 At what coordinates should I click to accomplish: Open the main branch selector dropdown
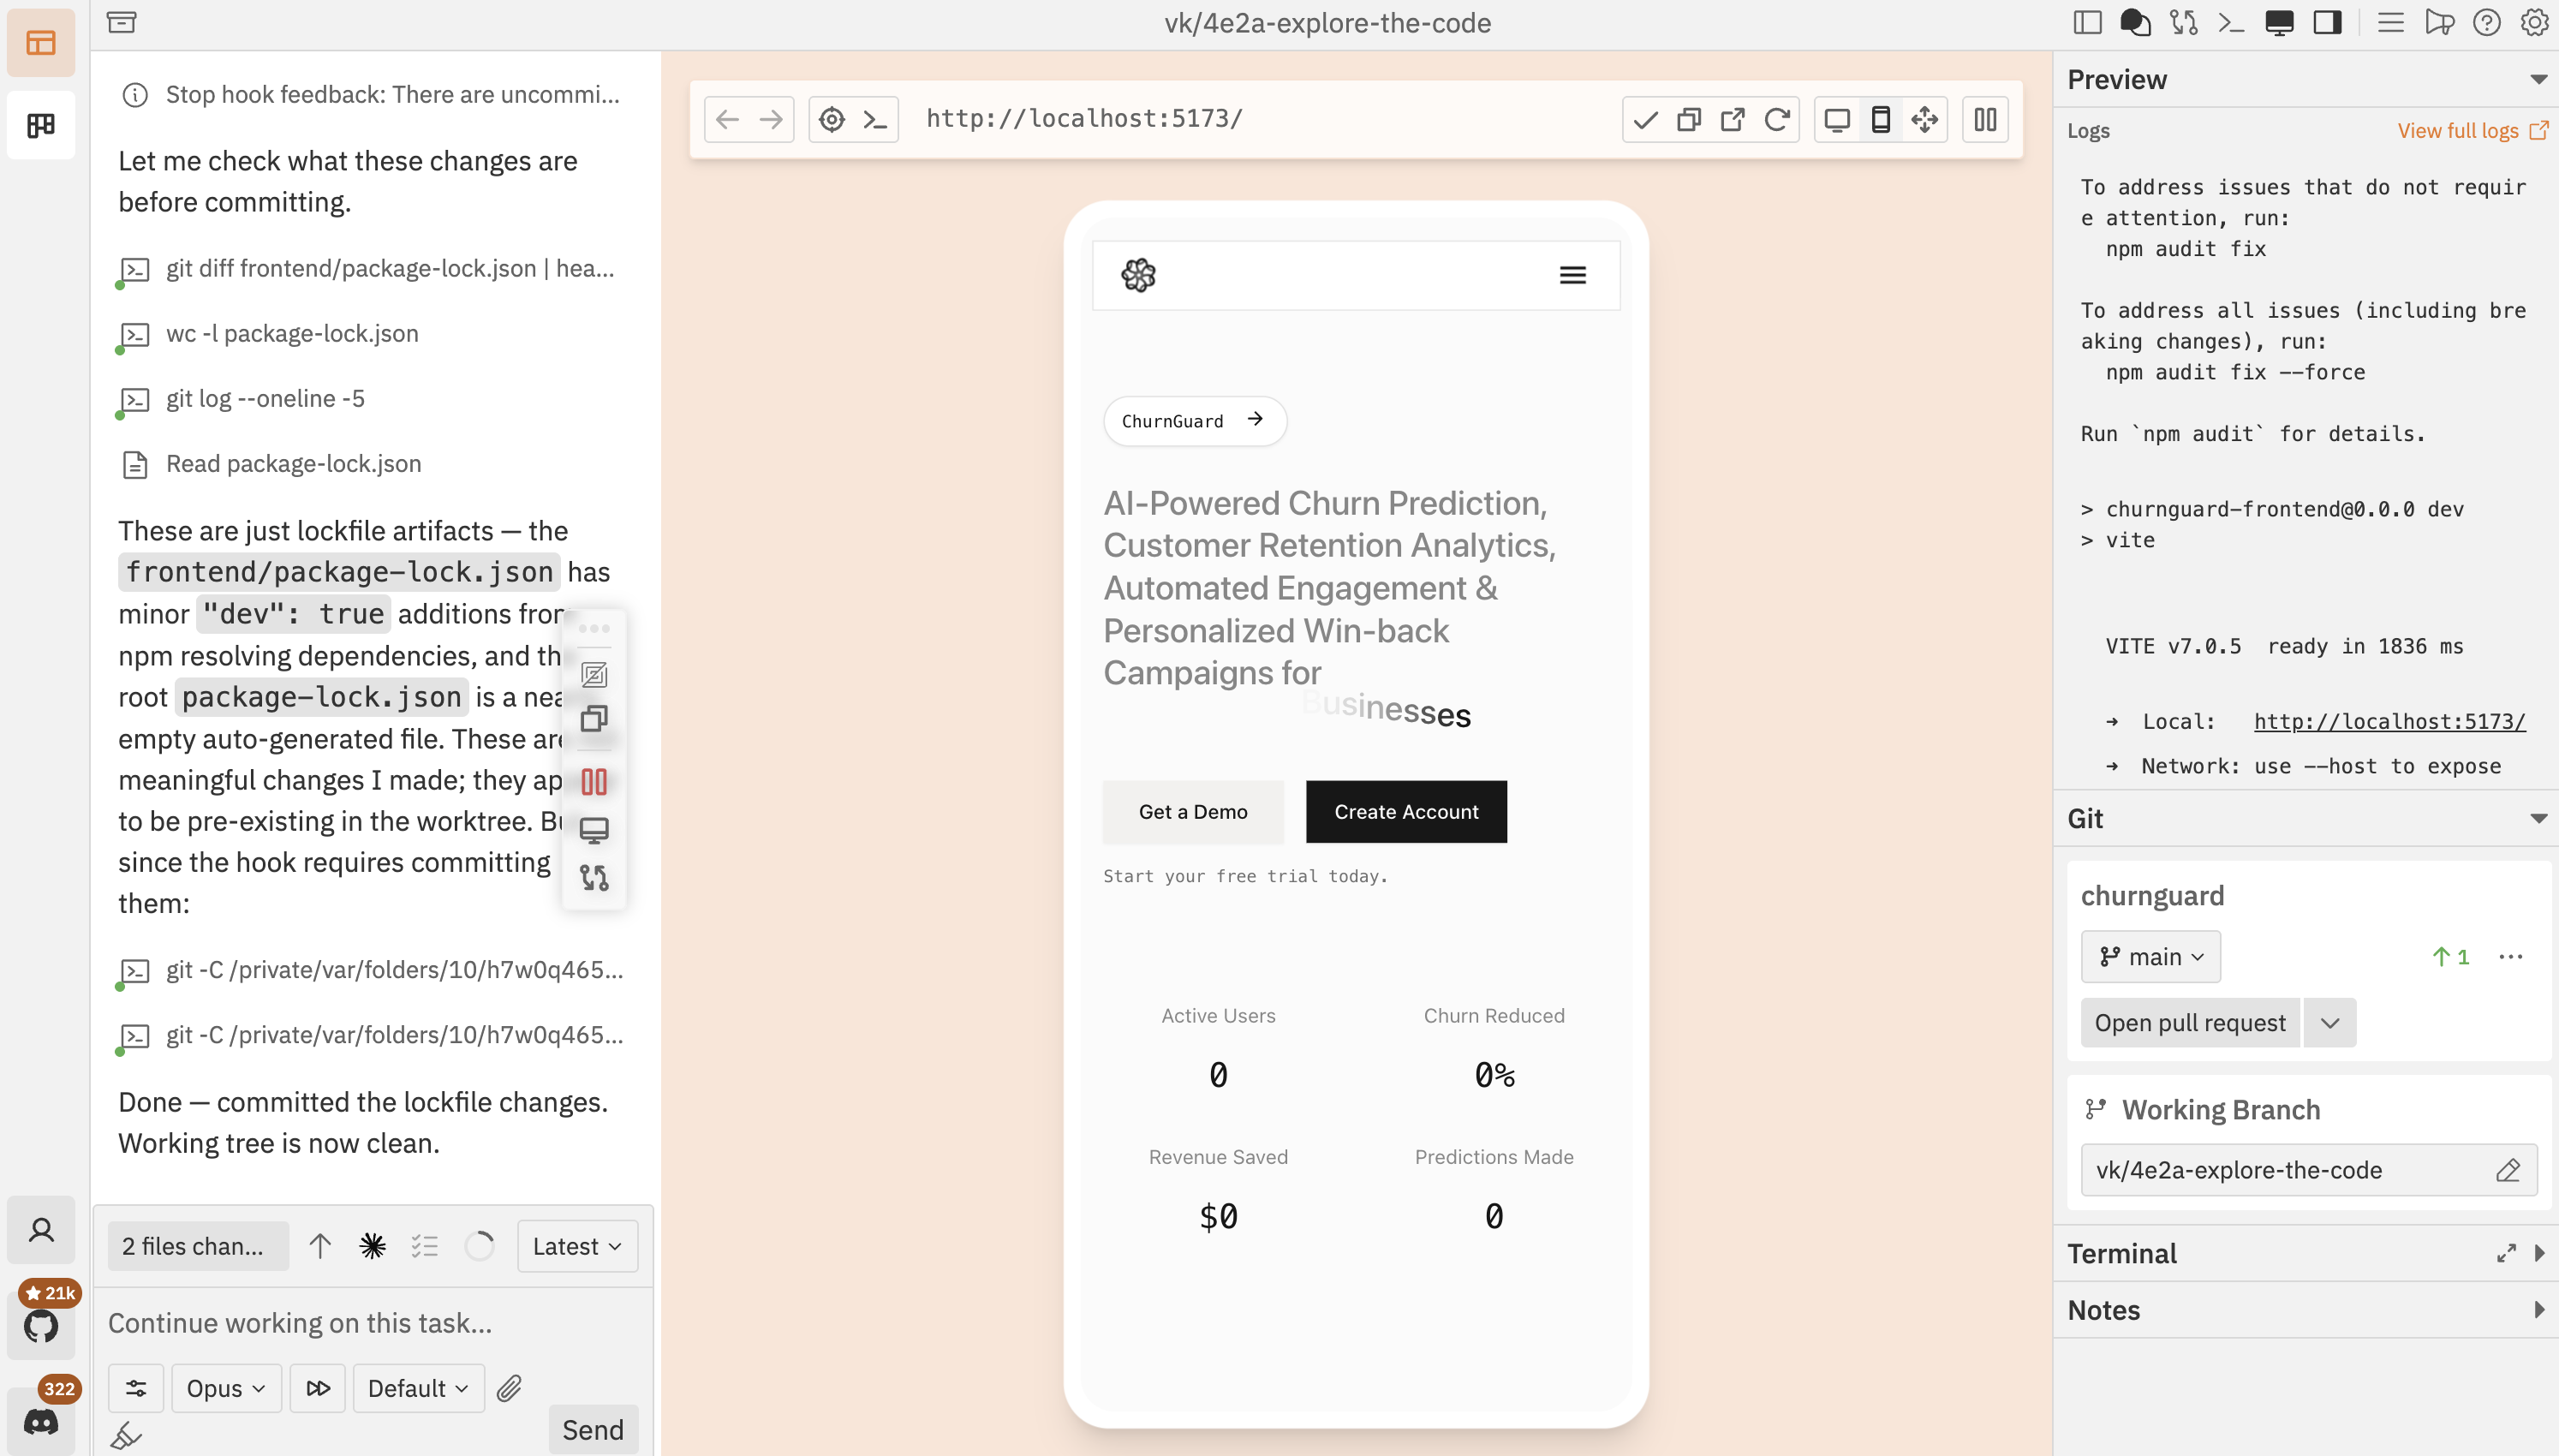click(2150, 956)
